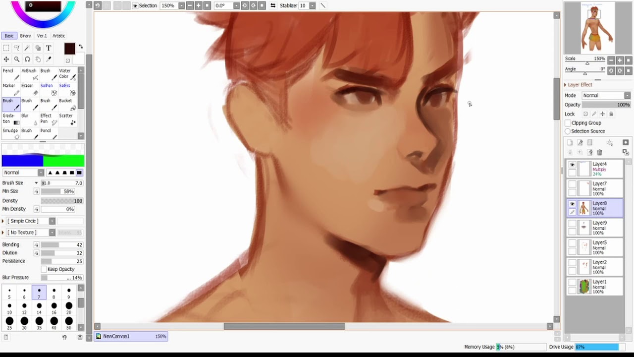The height and width of the screenshot is (357, 634).
Task: Open the layer Mode Normal dropdown
Action: (606, 95)
